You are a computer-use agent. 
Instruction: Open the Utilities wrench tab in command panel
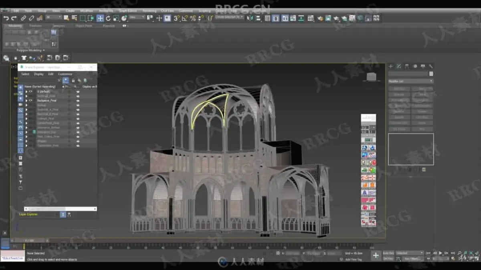(431, 66)
